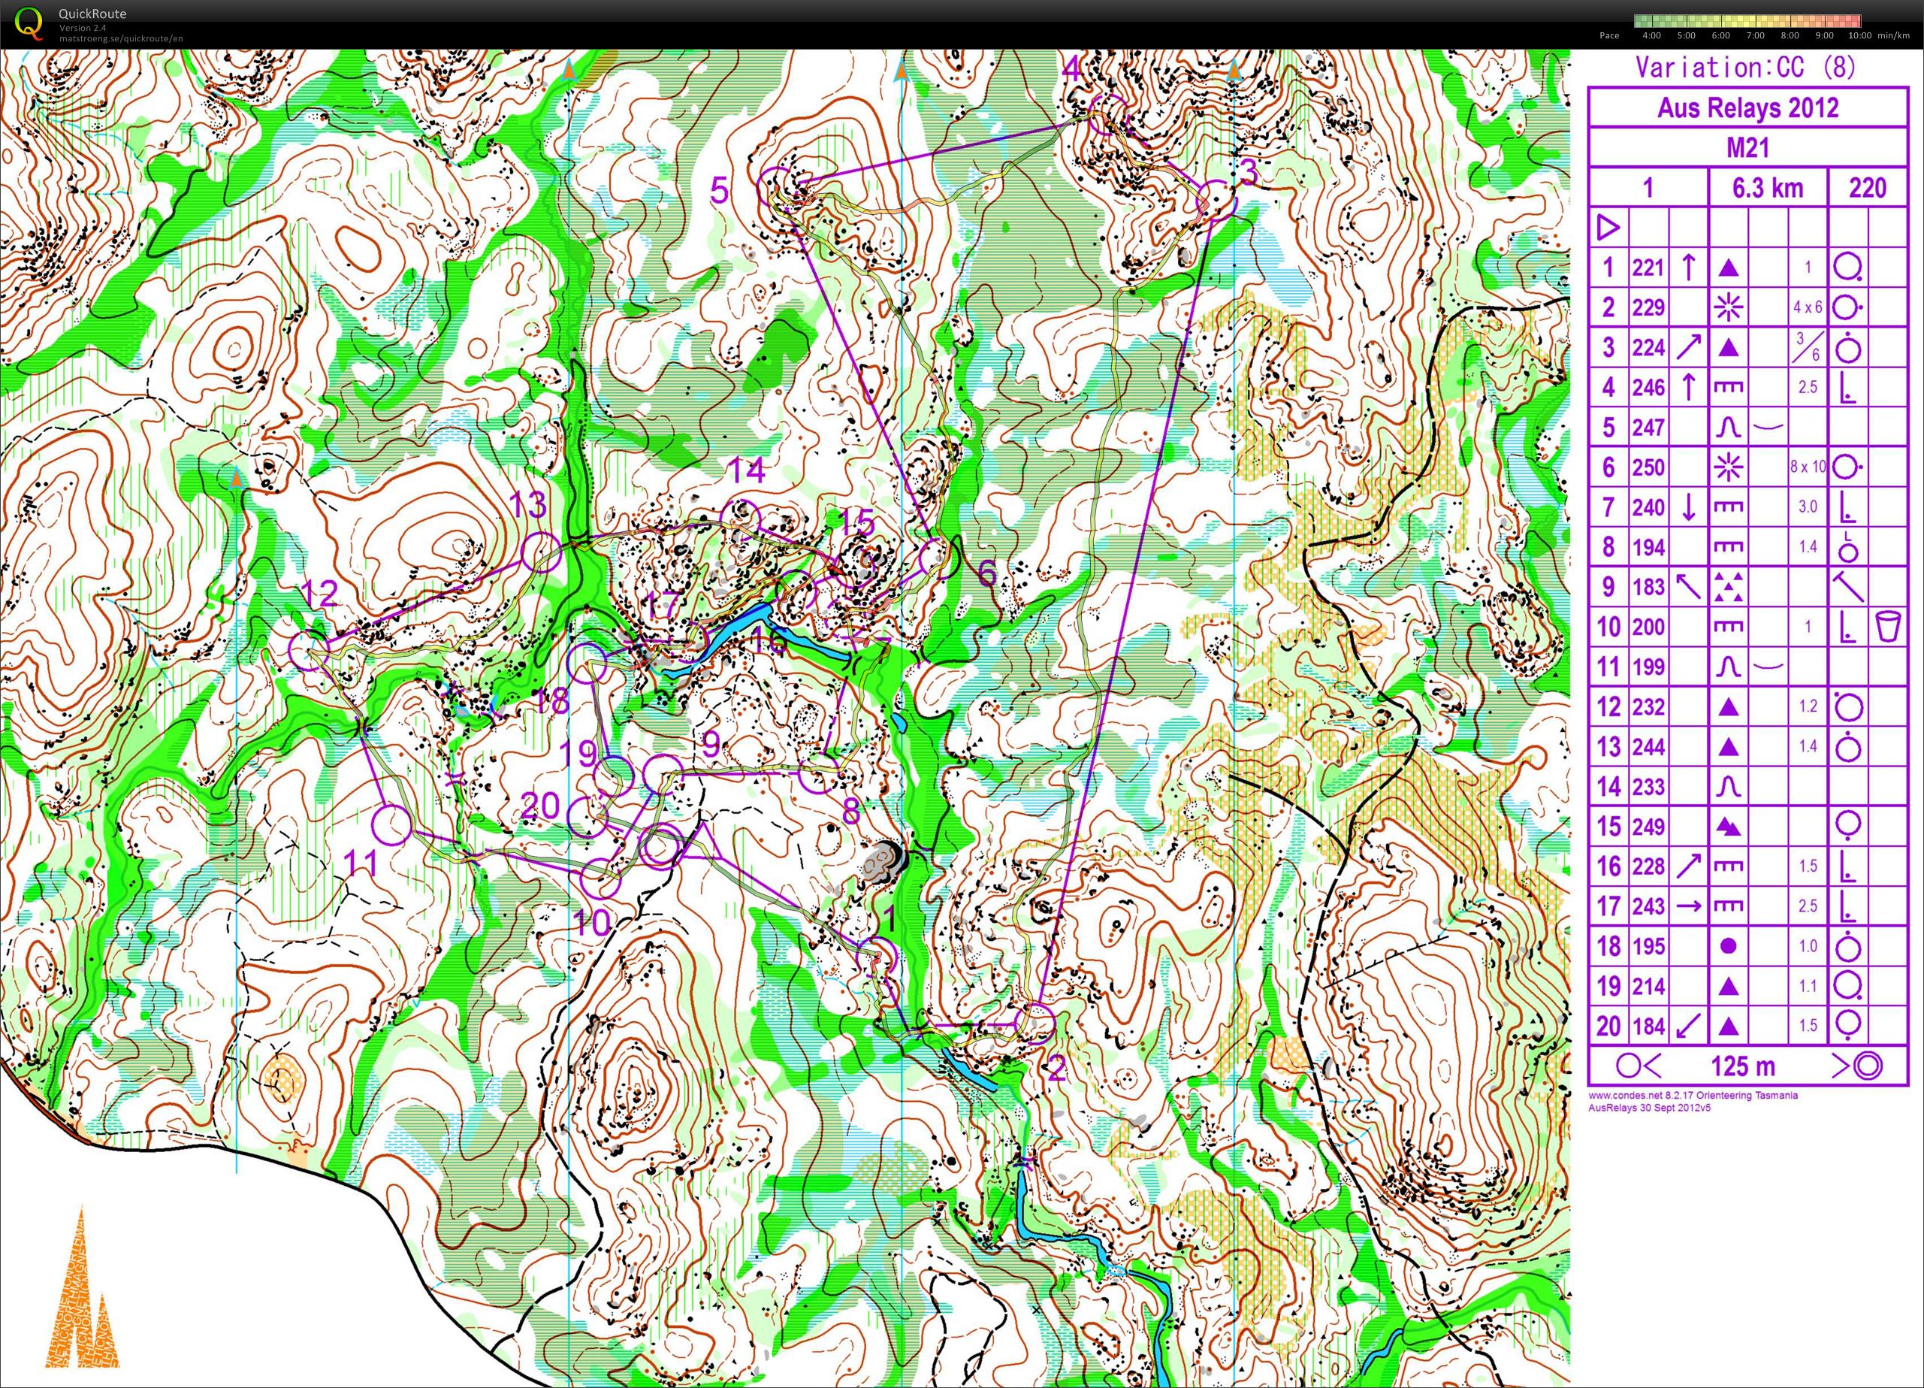Click control code 221 in the description row 1
Screen dimensions: 1924x1388
tap(1648, 268)
